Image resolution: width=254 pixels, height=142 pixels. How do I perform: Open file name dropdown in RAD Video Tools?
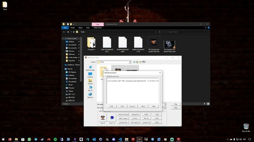pyautogui.click(x=165, y=104)
